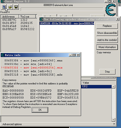Click the More information button

tap(107, 47)
